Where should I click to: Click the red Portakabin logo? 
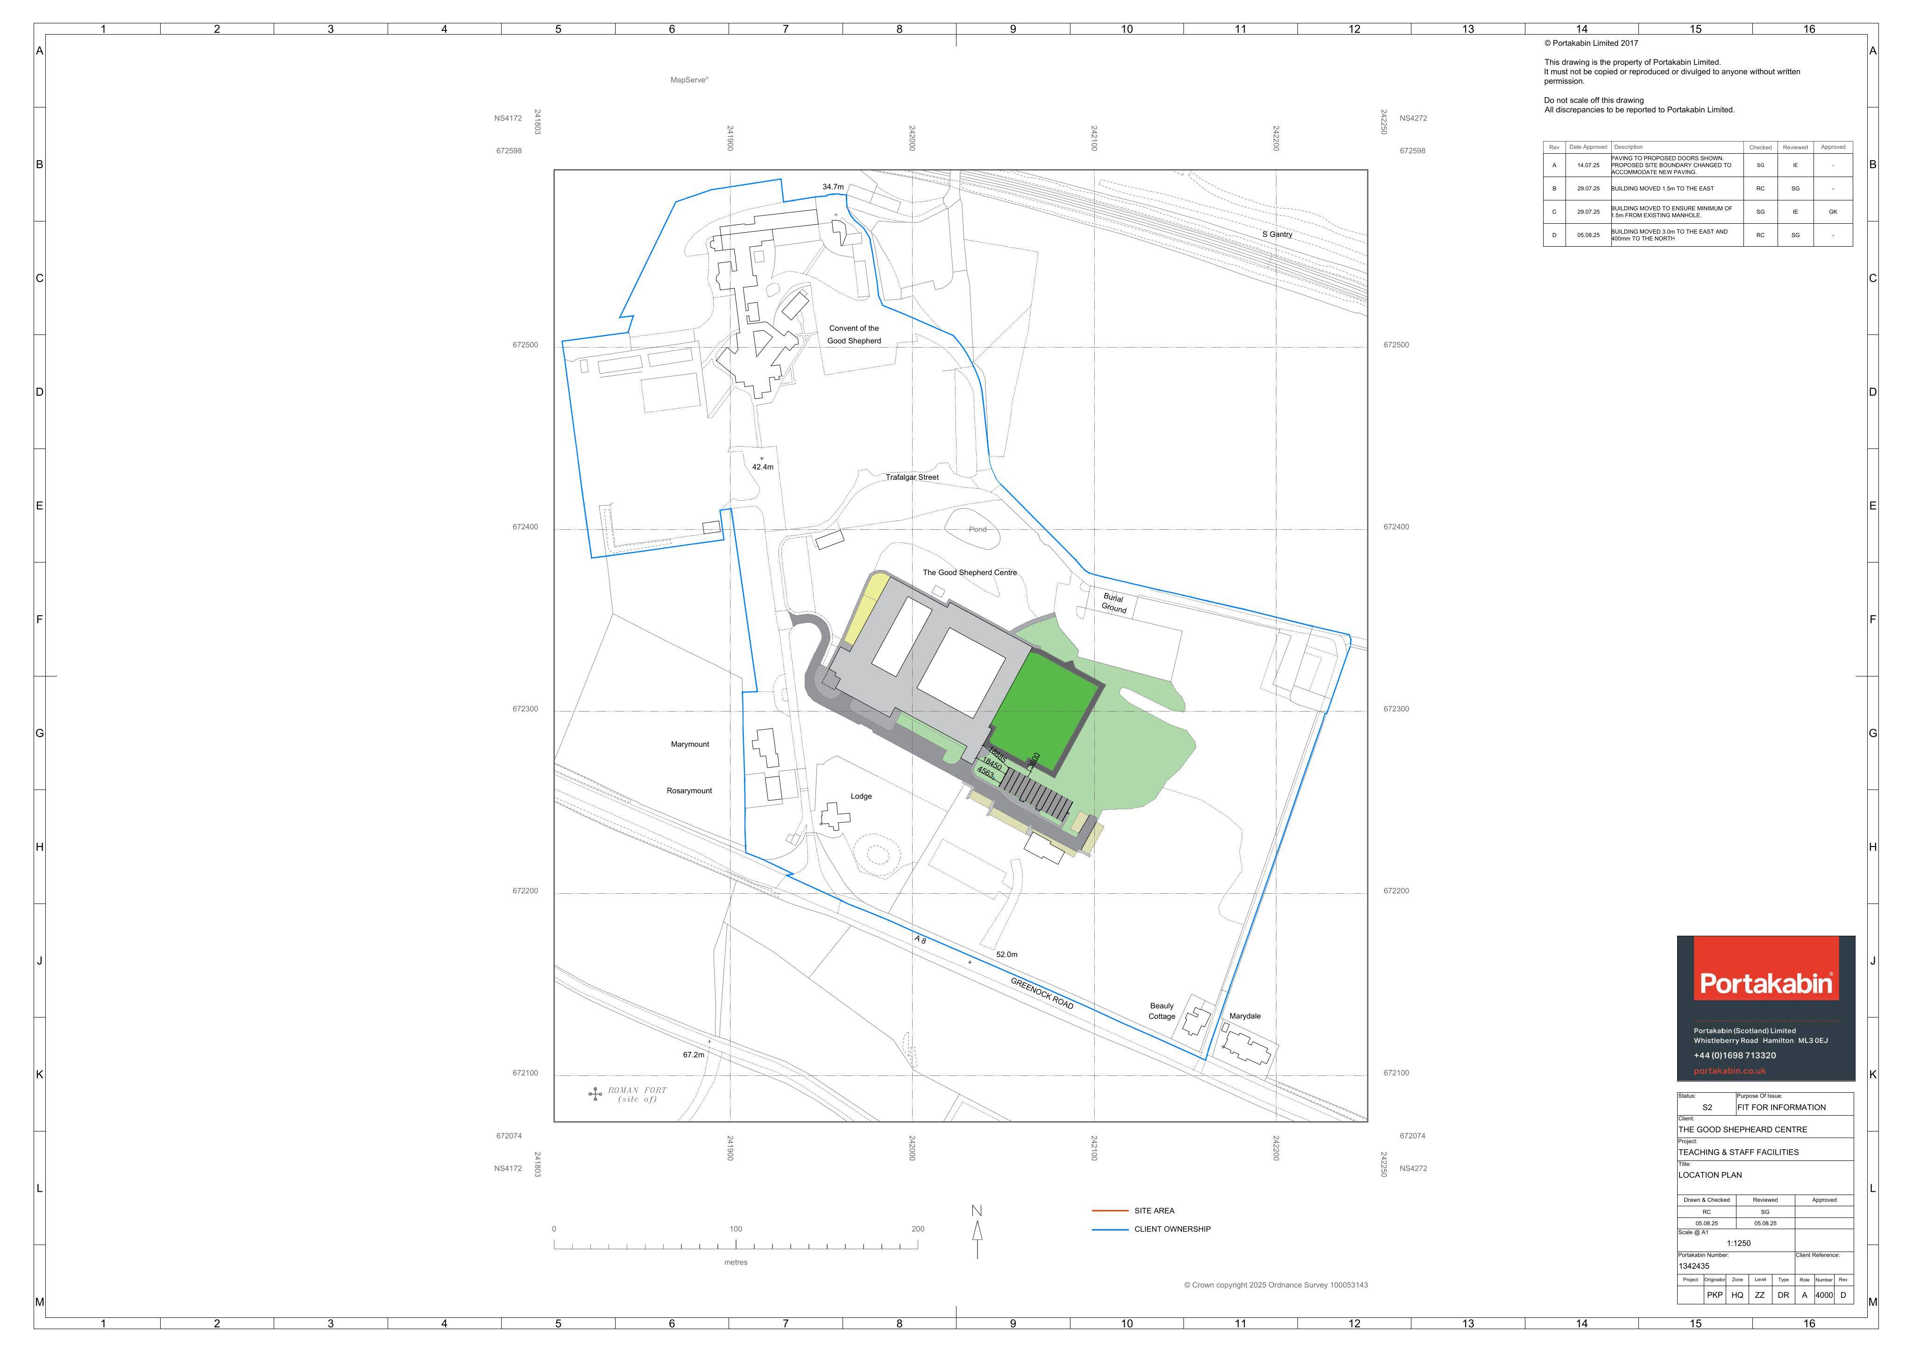pyautogui.click(x=1766, y=968)
